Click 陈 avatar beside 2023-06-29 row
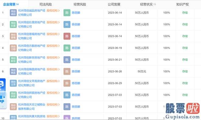The width and height of the screenshot is (201, 120). (x=67, y=83)
